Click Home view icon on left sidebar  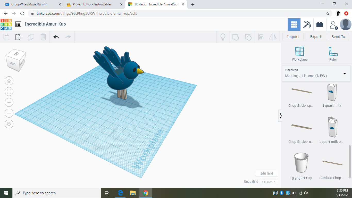(9, 81)
